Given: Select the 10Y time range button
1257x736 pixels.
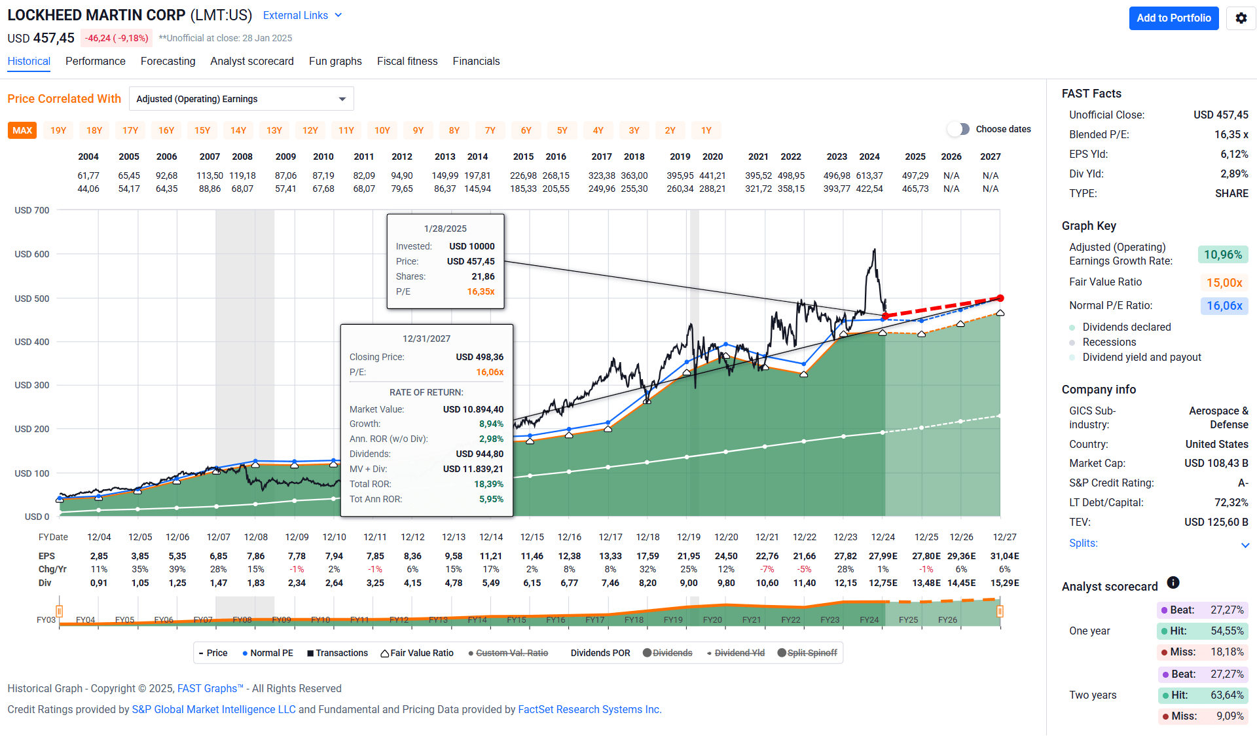Looking at the screenshot, I should 382,130.
